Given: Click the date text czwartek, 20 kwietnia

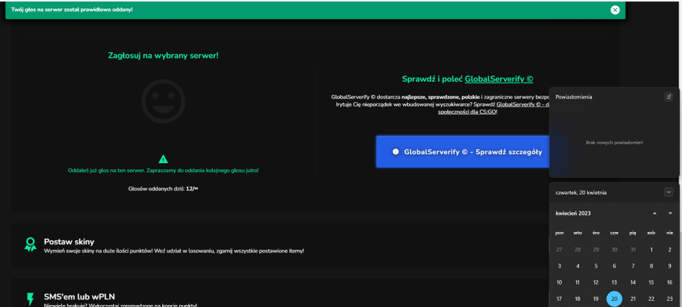Looking at the screenshot, I should coord(580,192).
